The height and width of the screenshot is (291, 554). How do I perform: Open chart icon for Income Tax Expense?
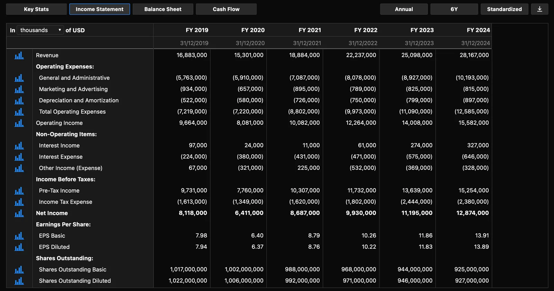[x=19, y=202]
